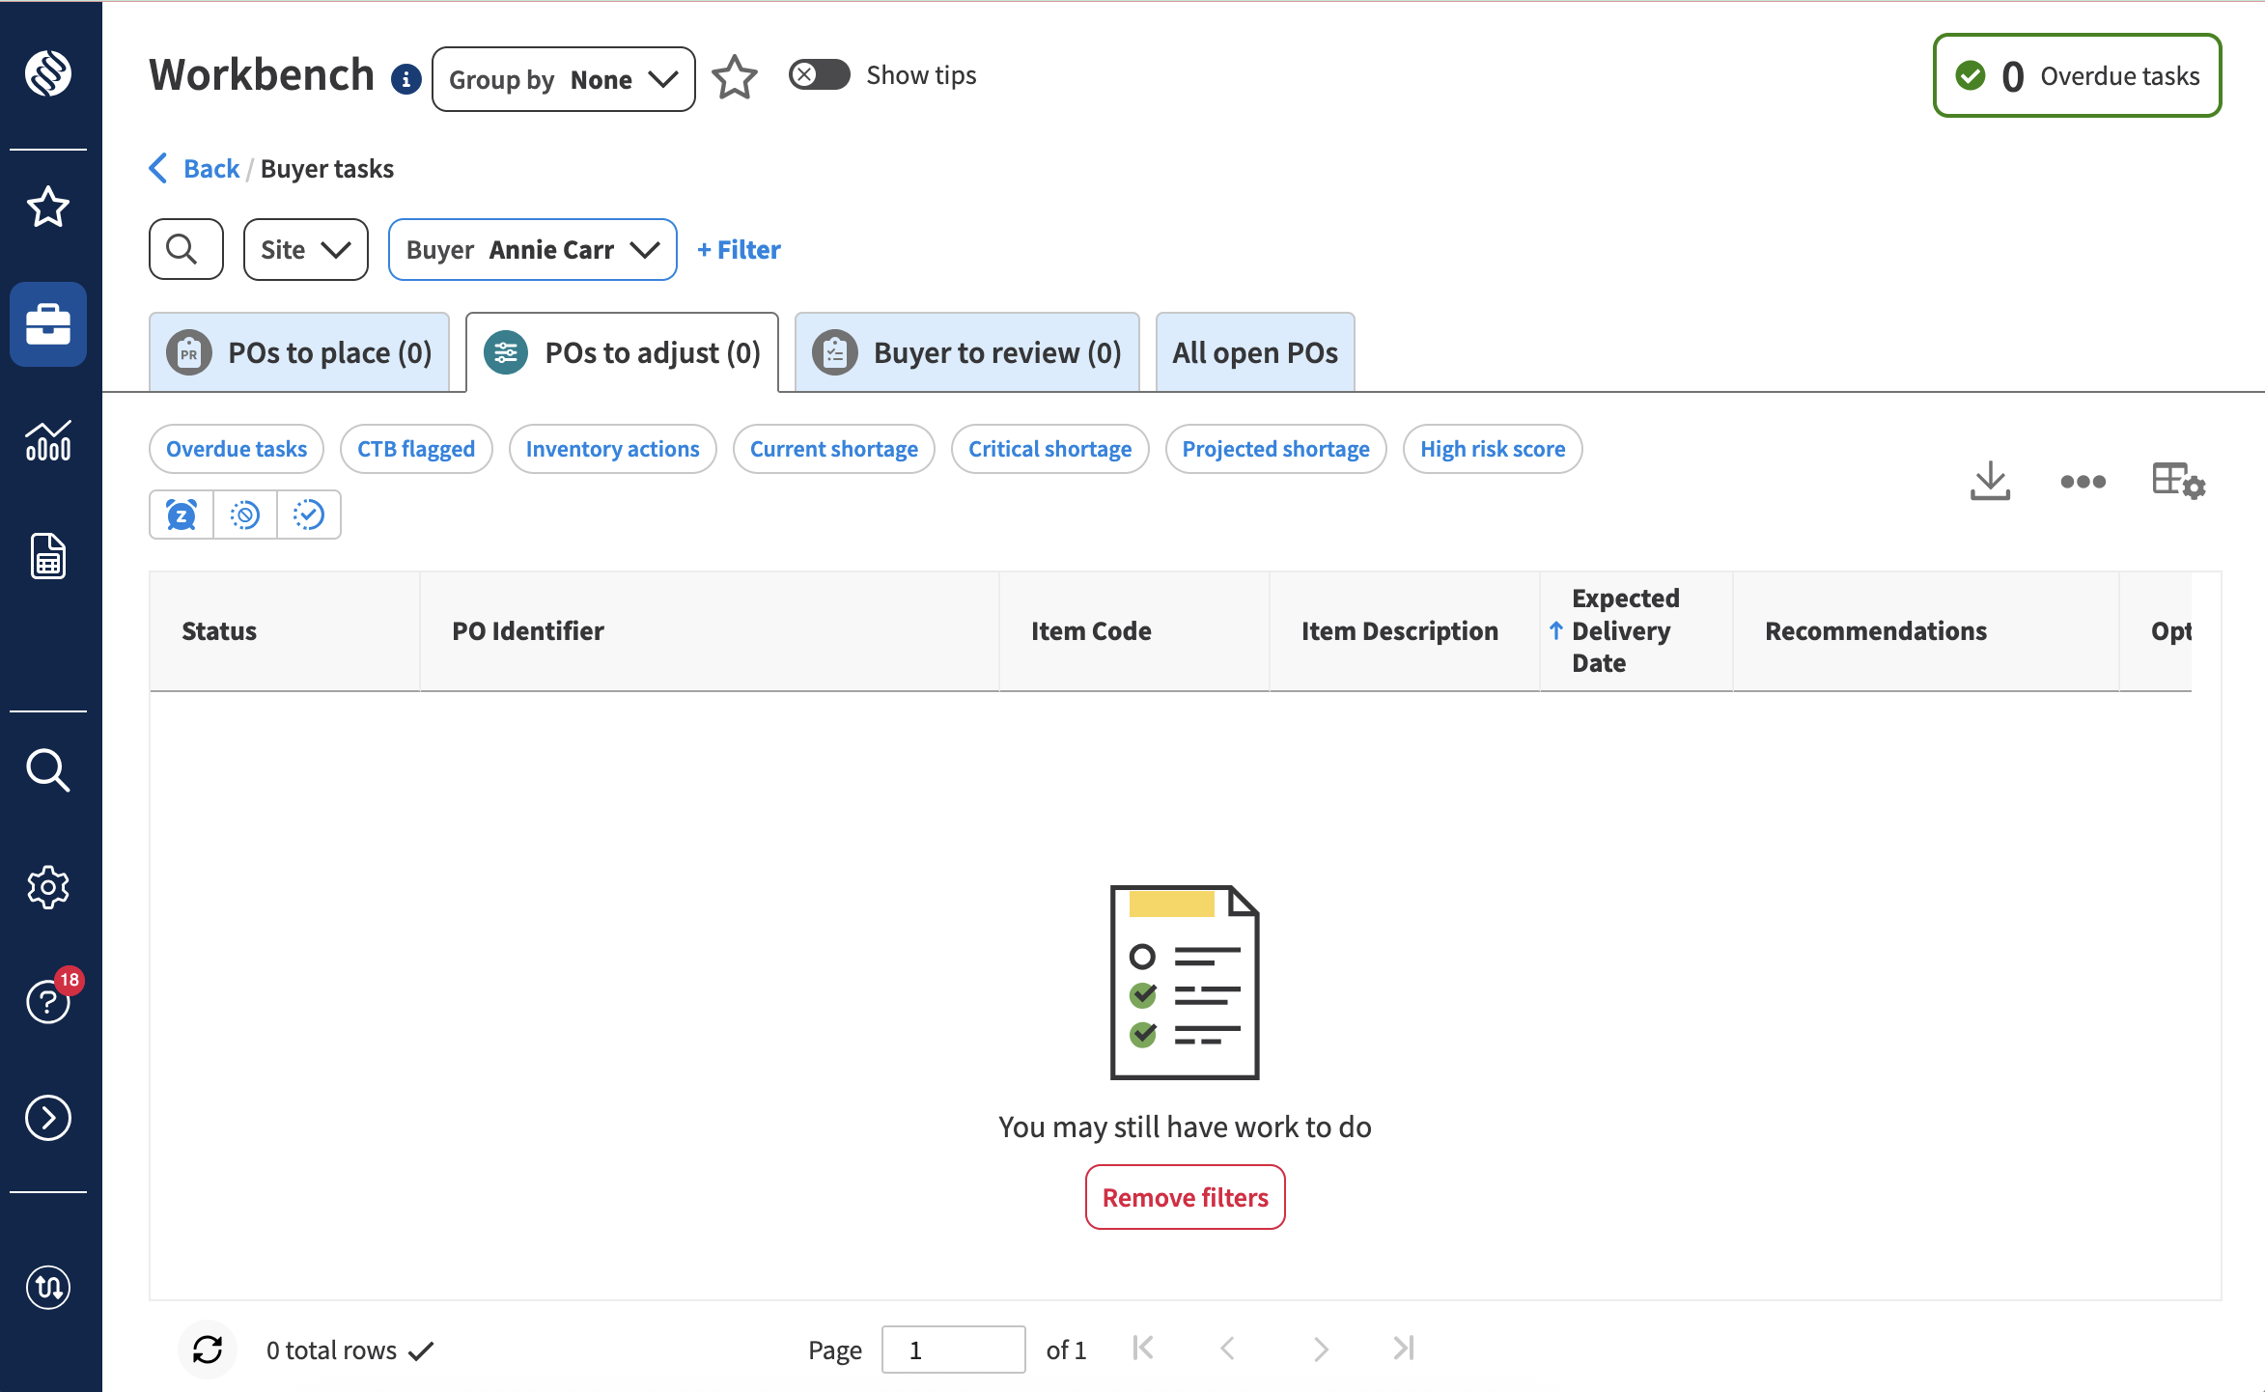This screenshot has width=2265, height=1392.
Task: Expand sidebar with circled arrow icon
Action: (x=48, y=1118)
